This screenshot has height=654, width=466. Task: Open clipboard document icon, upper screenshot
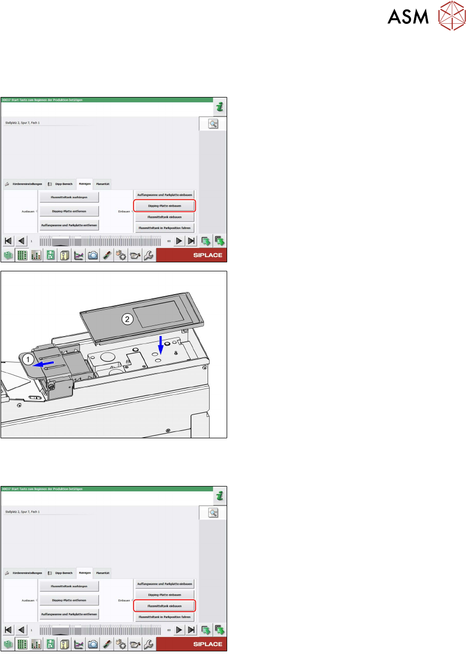point(65,255)
